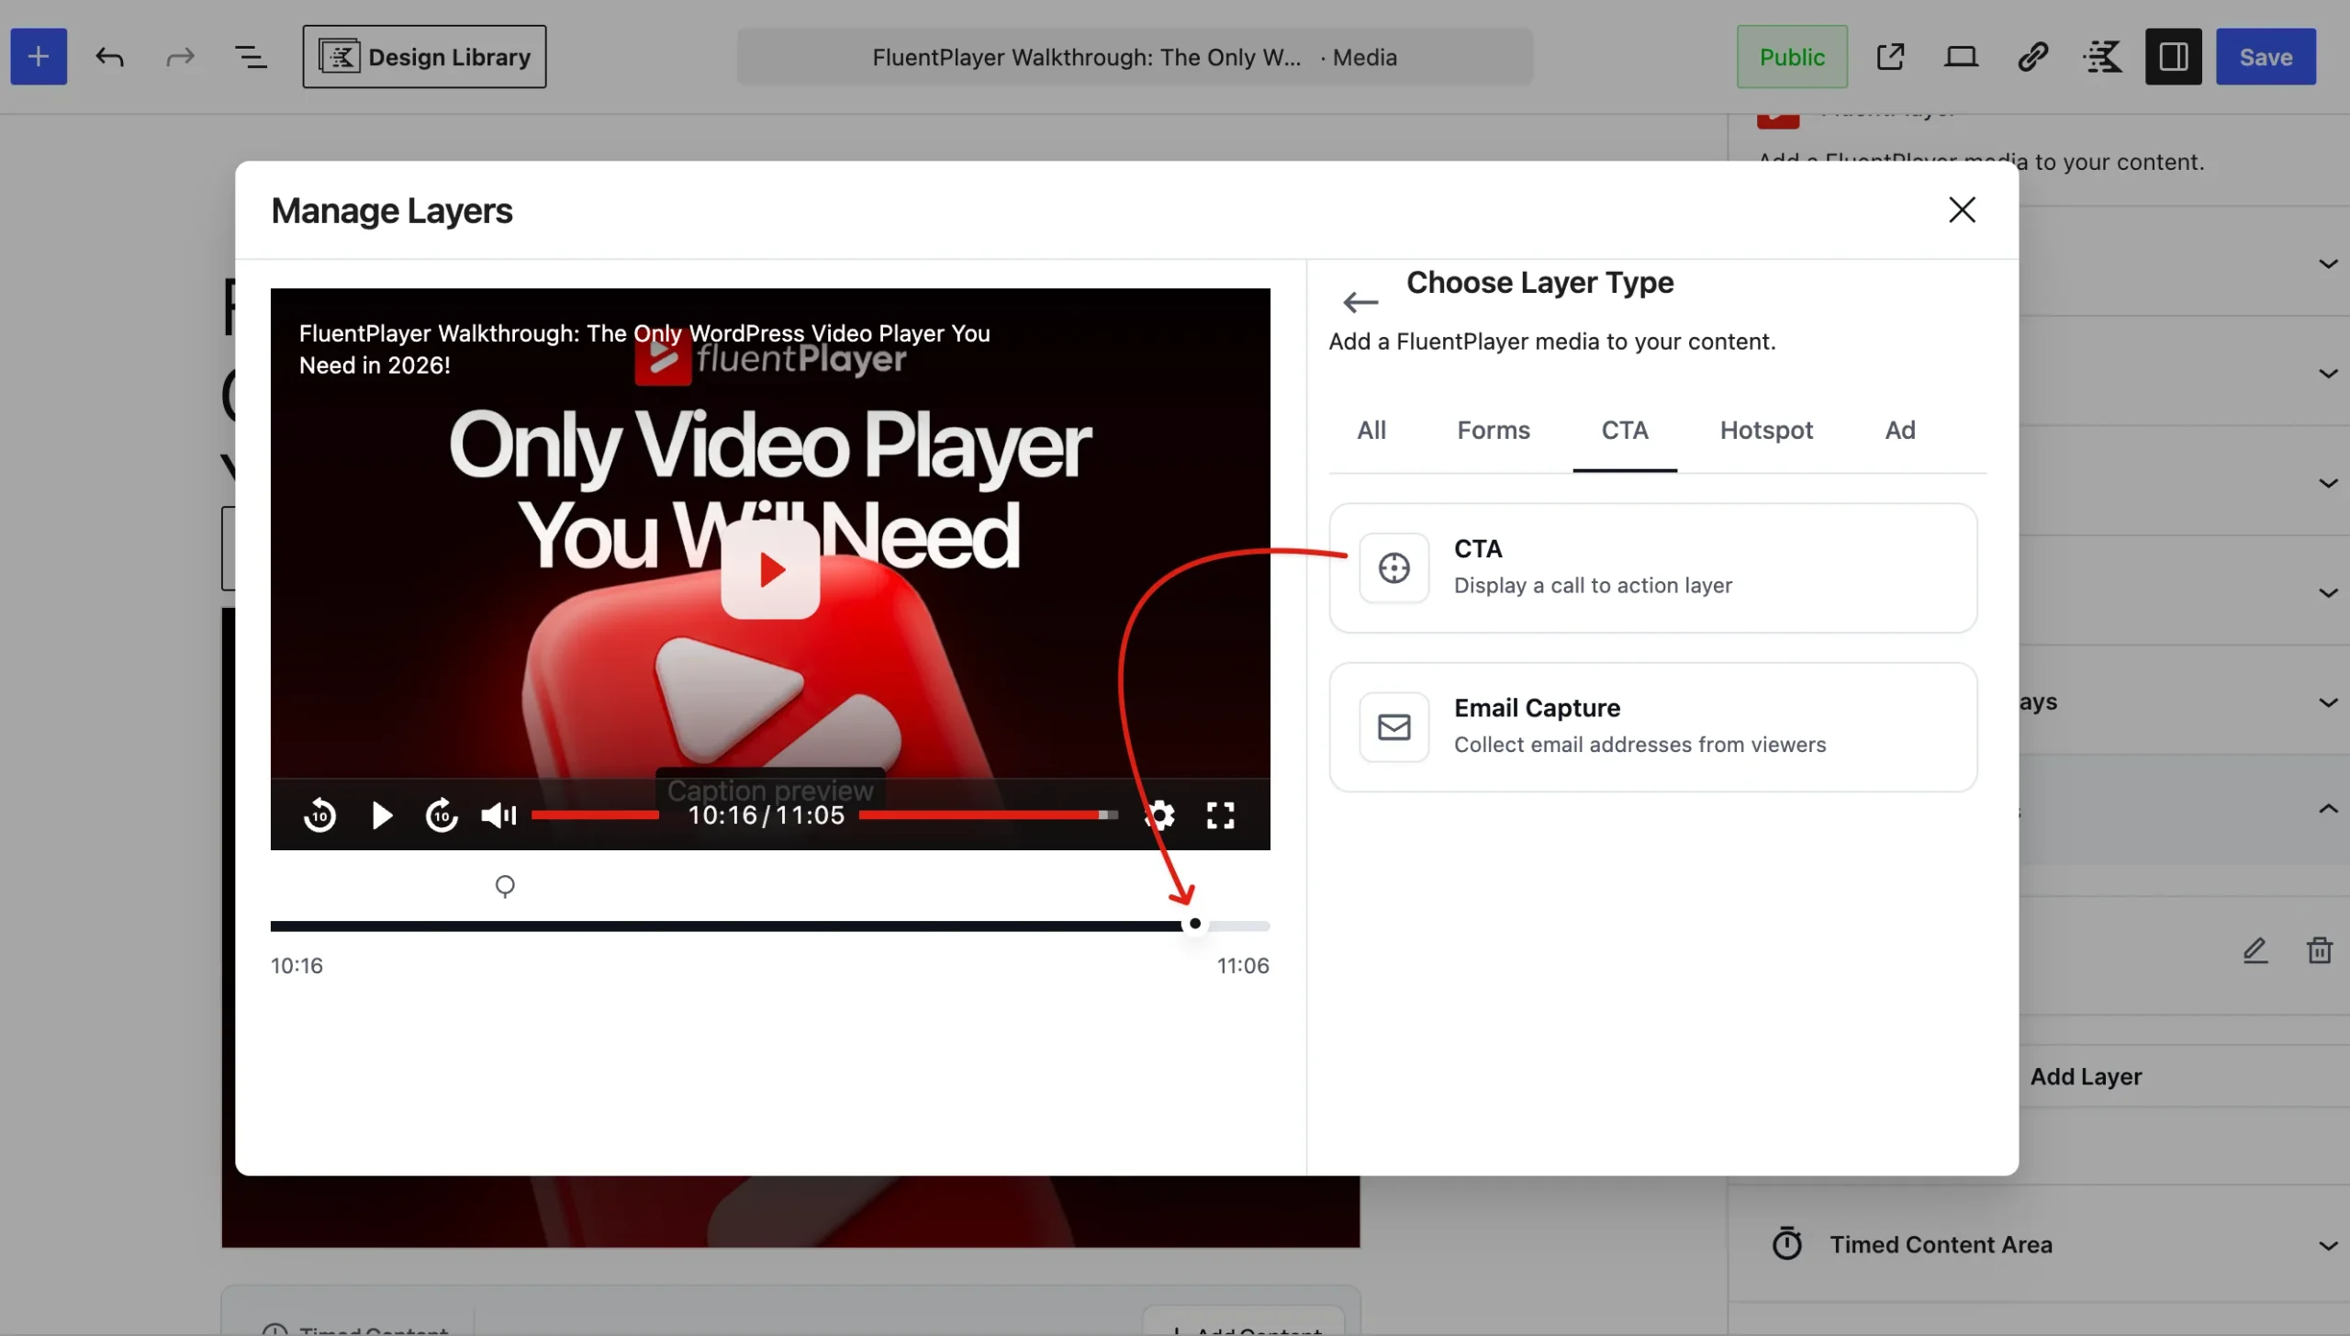The width and height of the screenshot is (2350, 1336).
Task: Close the Manage Layers dialog
Action: point(1962,210)
